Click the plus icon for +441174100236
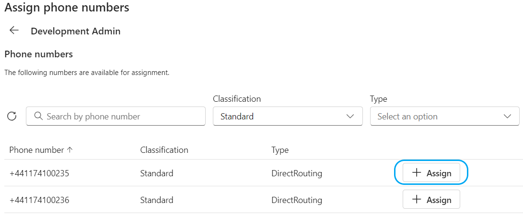This screenshot has width=523, height=214. click(417, 200)
